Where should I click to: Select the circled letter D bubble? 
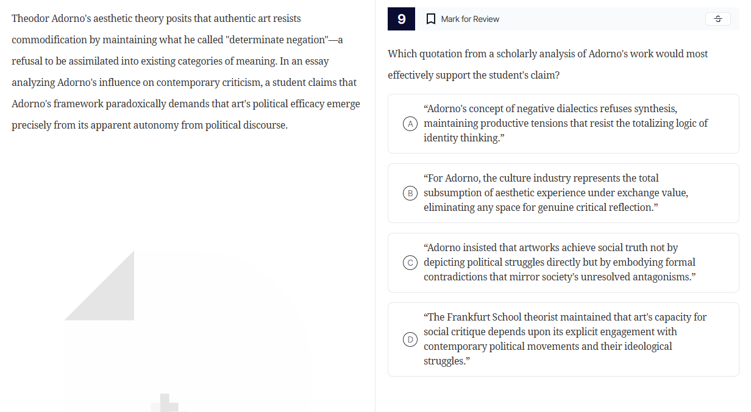[411, 339]
